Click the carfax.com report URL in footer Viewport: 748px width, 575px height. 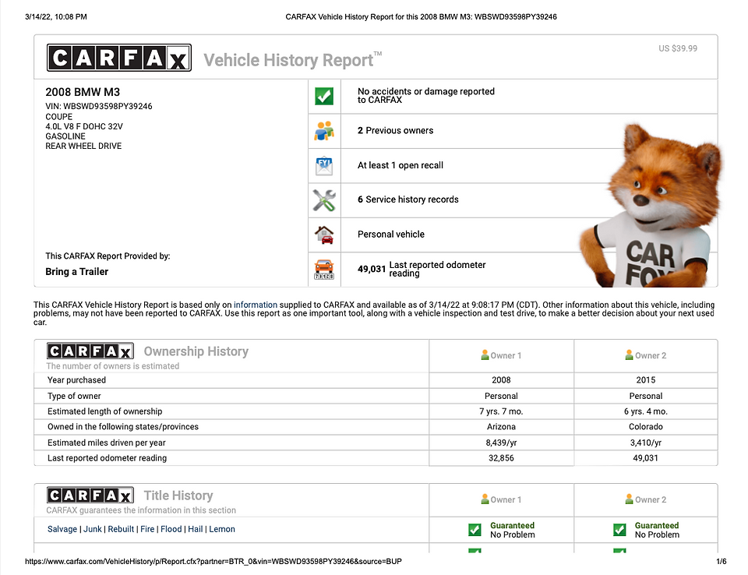click(213, 561)
